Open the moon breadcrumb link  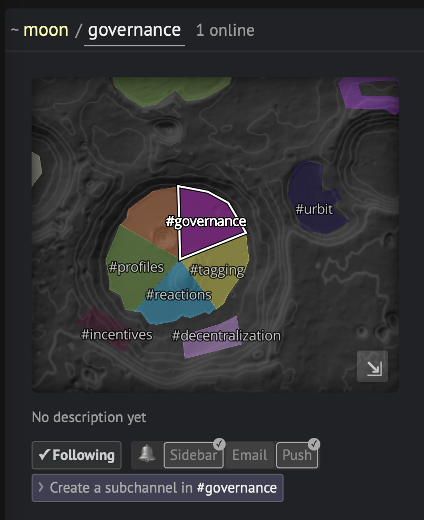[x=46, y=30]
